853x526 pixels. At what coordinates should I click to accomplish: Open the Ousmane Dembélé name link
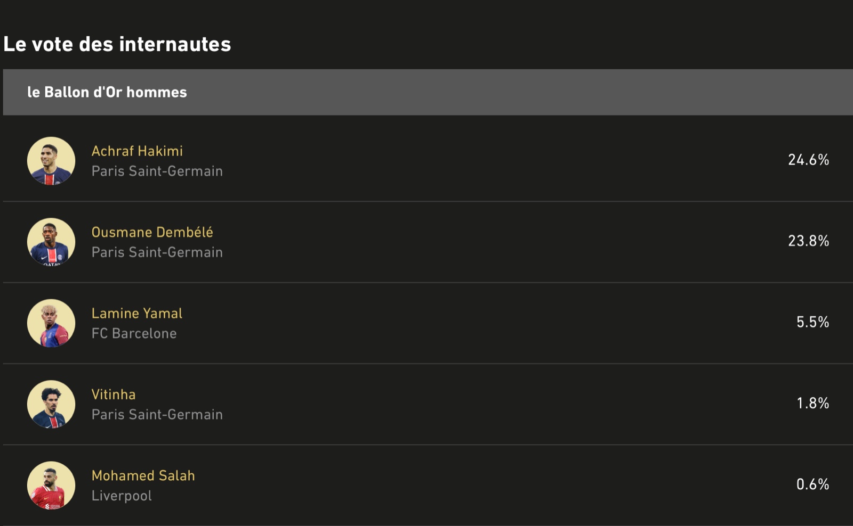(152, 232)
